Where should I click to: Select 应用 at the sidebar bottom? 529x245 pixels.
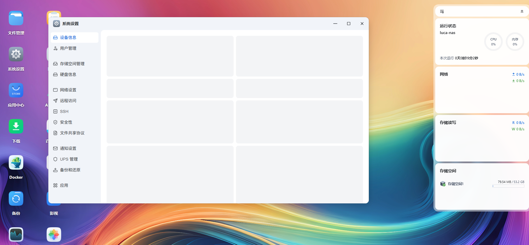tap(75, 185)
